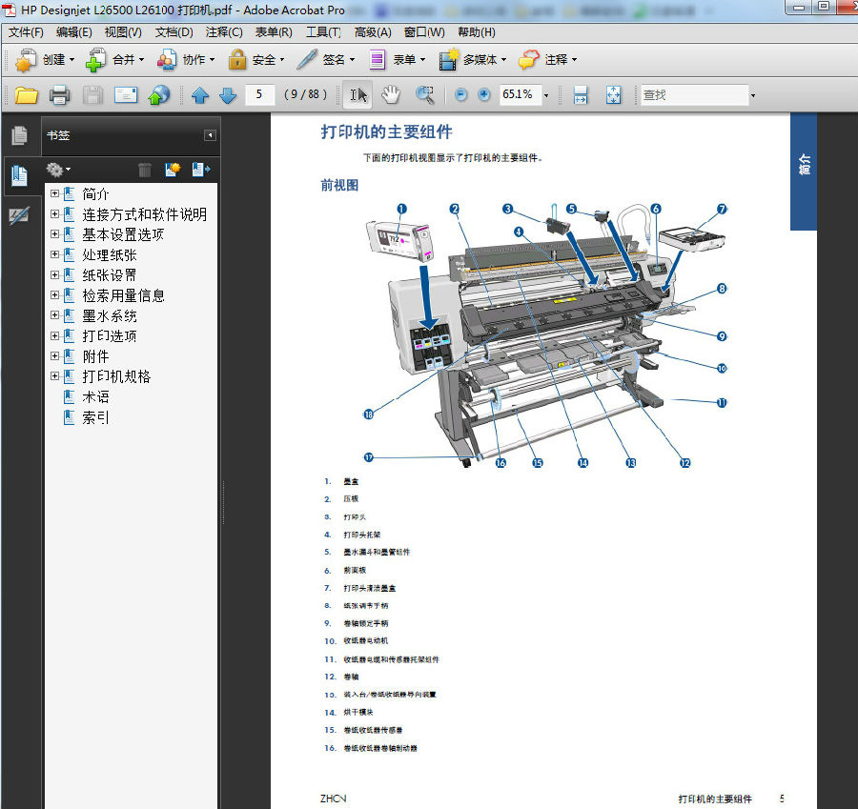This screenshot has width=858, height=809.
Task: Expand the 墨水系统 bookmark
Action: coord(54,315)
